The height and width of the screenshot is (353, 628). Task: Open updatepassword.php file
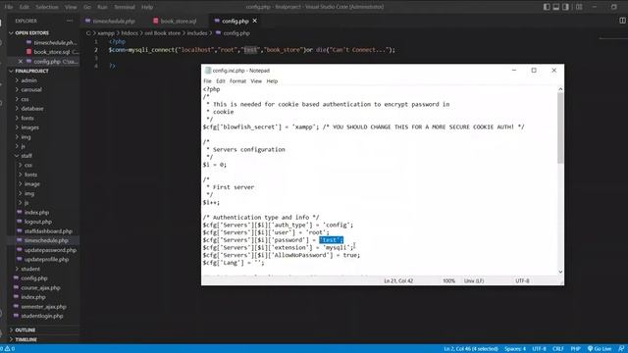pyautogui.click(x=50, y=250)
